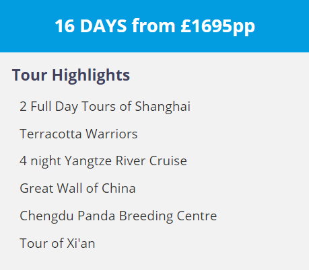Click the word Xi'an in the last item
The height and width of the screenshot is (270, 309).
(x=81, y=243)
